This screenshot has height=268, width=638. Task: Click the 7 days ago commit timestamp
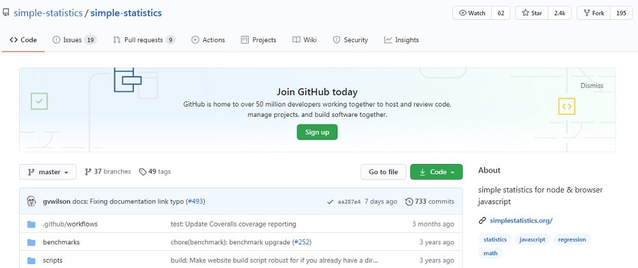[x=380, y=201]
